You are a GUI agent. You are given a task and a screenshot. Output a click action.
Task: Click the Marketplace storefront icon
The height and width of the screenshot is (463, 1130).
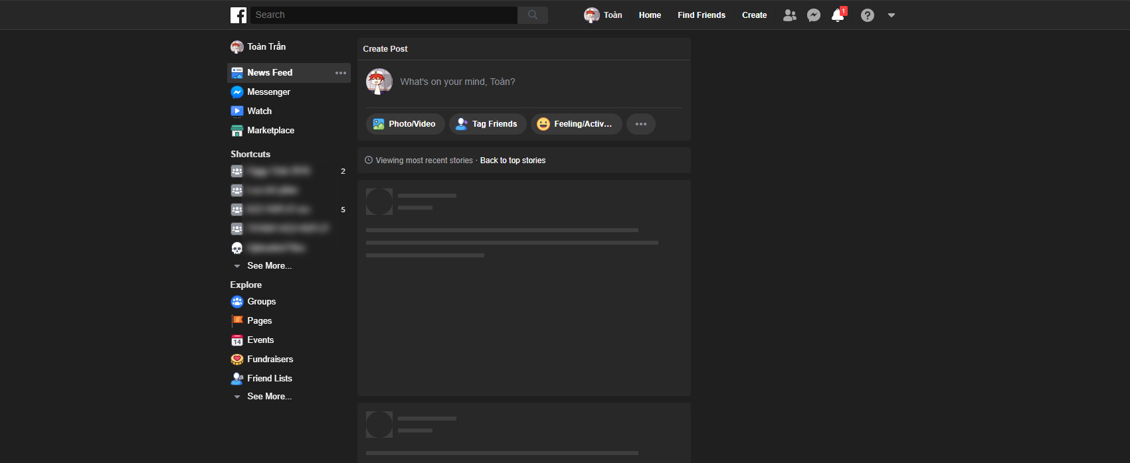[237, 131]
